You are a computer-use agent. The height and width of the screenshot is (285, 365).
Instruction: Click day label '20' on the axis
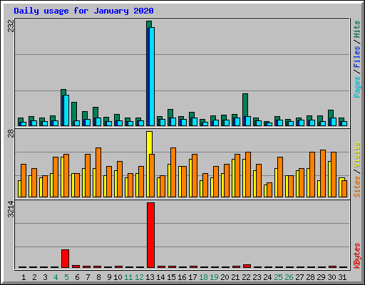(x=225, y=277)
